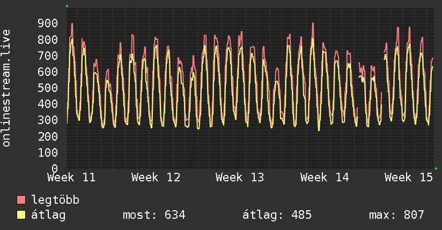
Task: Click the Week 13 axis label
Action: tap(240, 178)
